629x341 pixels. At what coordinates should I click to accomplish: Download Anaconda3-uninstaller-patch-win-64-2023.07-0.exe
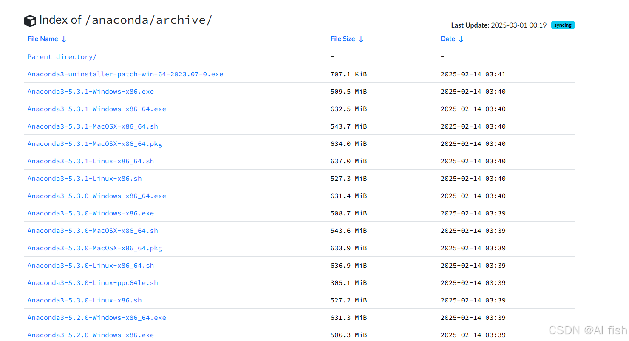[x=125, y=74]
